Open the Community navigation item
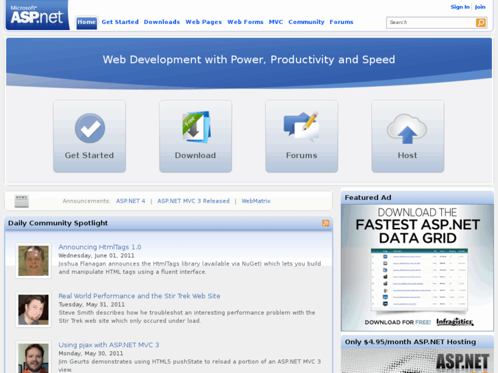The width and height of the screenshot is (498, 373). click(306, 22)
